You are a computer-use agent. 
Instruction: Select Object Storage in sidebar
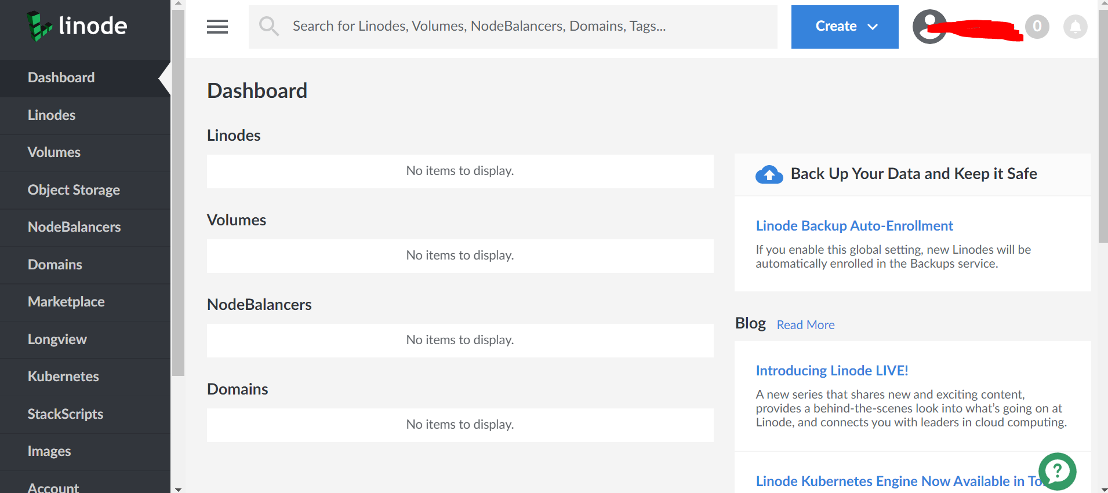click(74, 190)
